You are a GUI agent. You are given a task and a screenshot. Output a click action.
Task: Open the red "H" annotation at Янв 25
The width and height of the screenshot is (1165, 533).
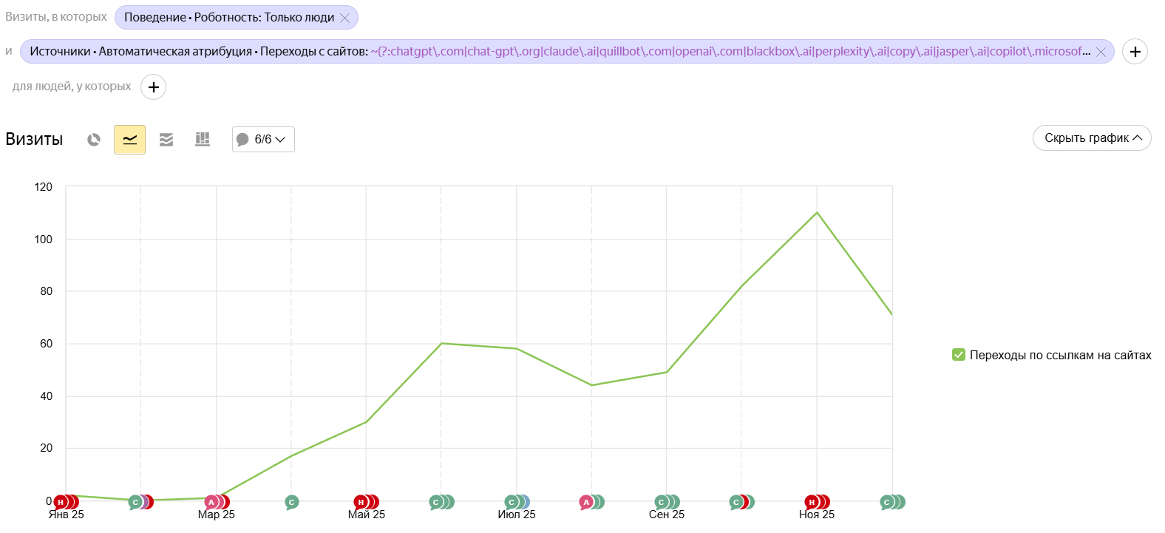pos(61,503)
